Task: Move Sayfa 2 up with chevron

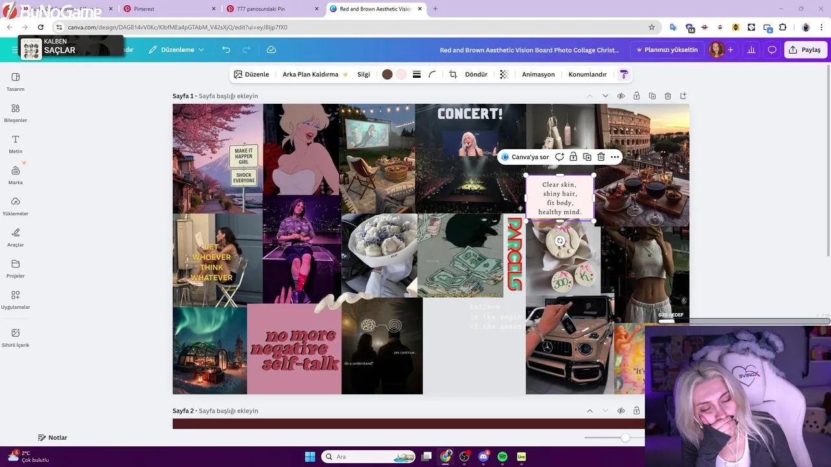Action: [x=589, y=411]
